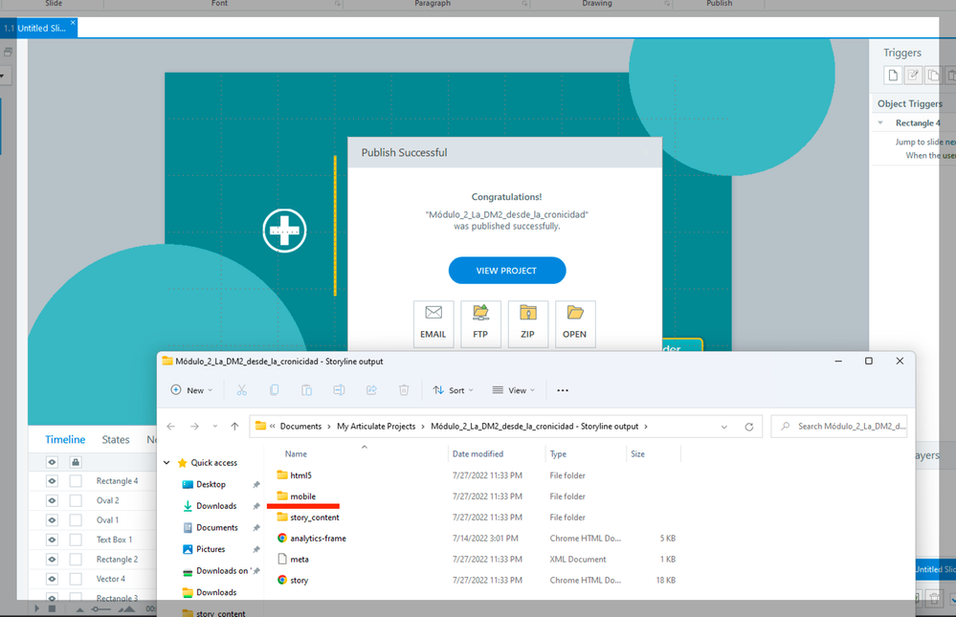
Task: Choose the ZIP package option
Action: (527, 323)
